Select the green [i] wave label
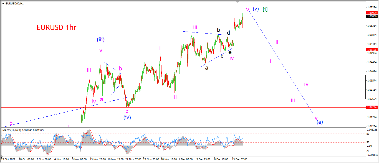 [265, 9]
